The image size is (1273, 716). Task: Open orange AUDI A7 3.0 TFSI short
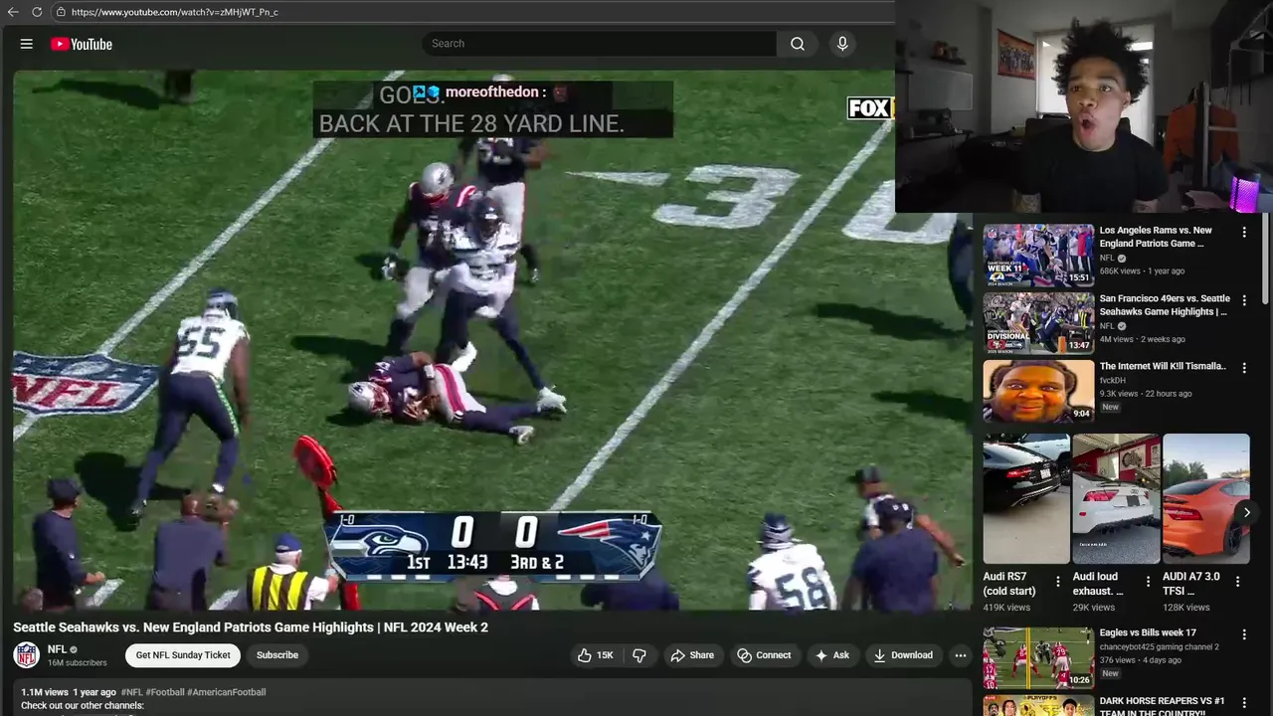1205,498
